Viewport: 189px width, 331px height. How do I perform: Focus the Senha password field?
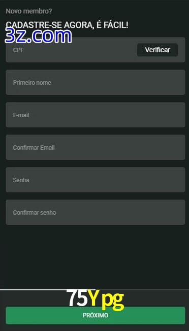(x=96, y=180)
